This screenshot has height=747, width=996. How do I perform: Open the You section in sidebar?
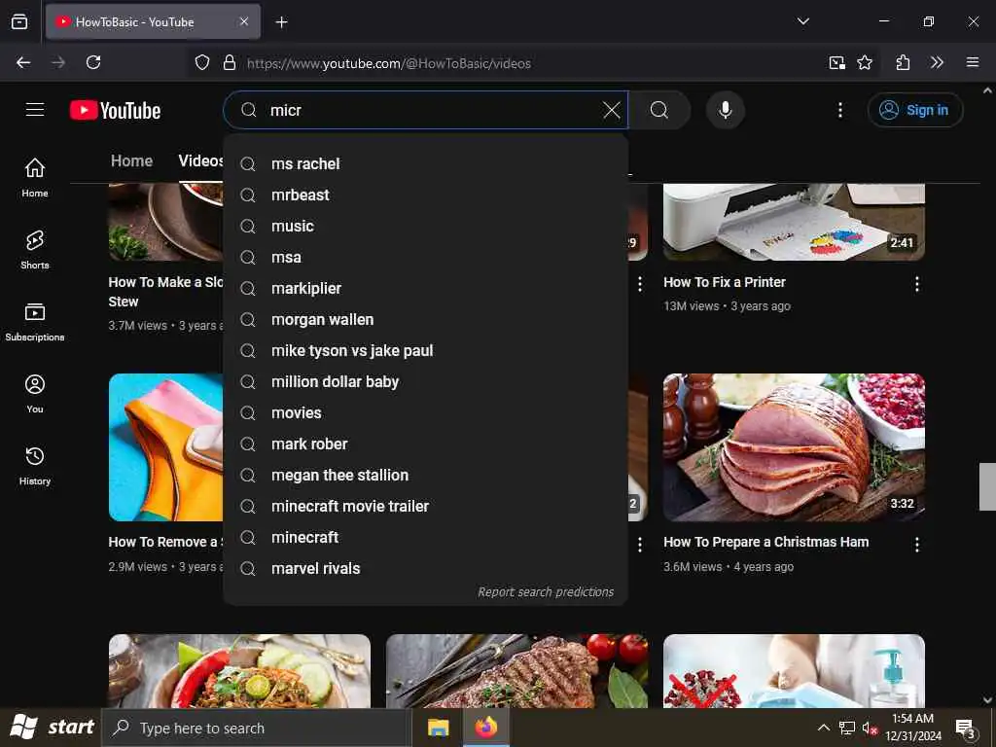35,394
